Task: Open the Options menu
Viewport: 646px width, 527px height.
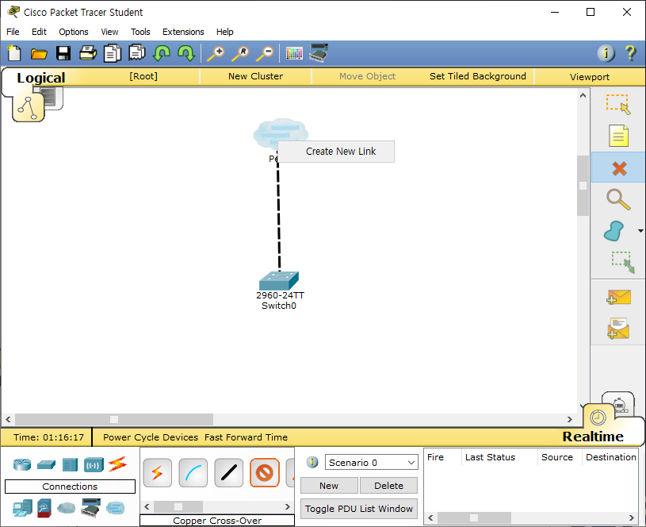Action: point(74,32)
